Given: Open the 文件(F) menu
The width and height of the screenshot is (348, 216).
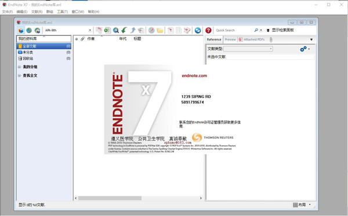Looking at the screenshot, I should click(8, 12).
